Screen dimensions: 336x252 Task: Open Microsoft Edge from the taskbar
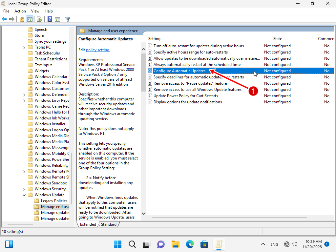click(190, 244)
